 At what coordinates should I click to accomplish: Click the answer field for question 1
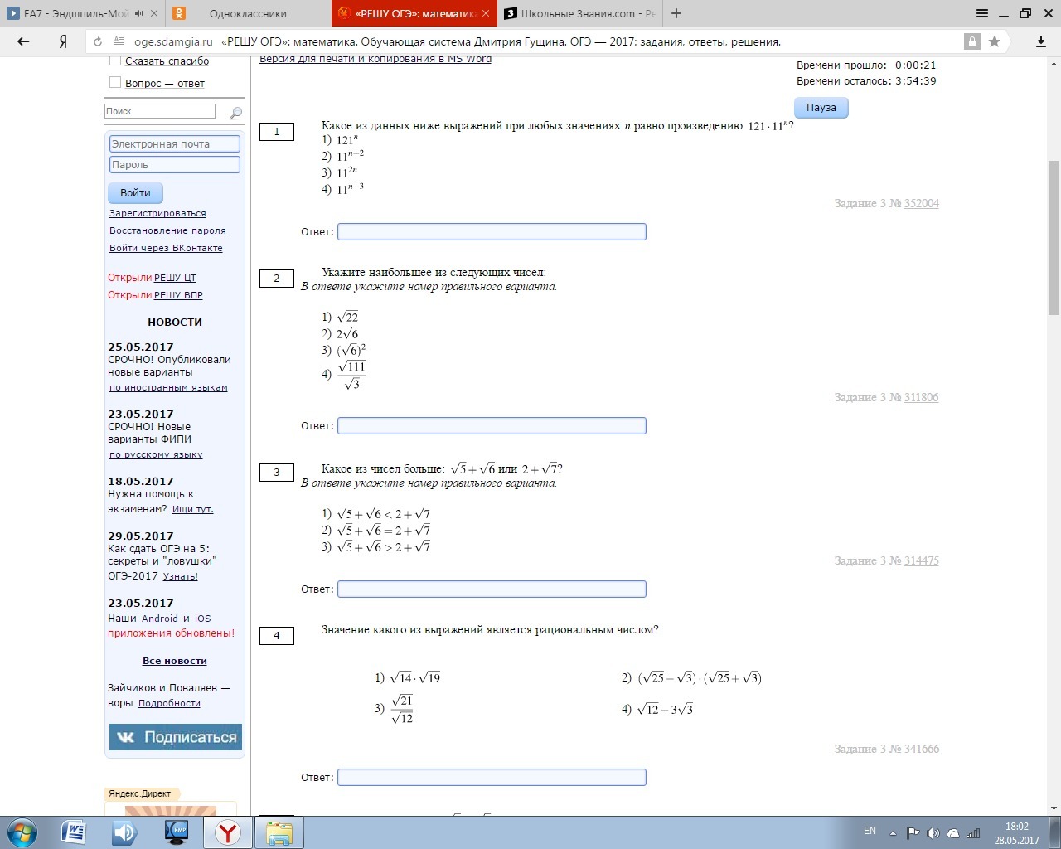click(492, 231)
